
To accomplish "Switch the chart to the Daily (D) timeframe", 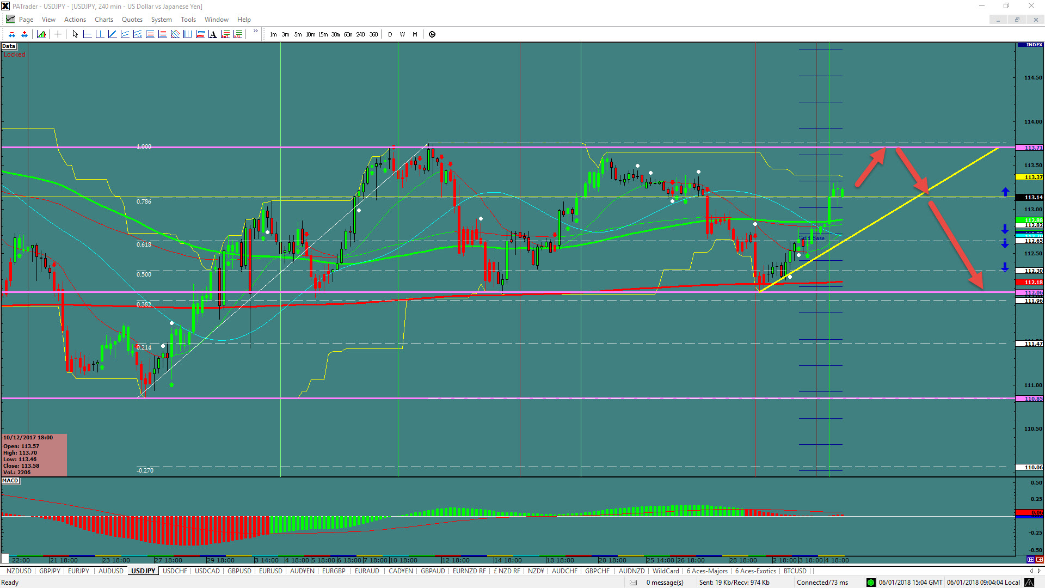I will 390,34.
